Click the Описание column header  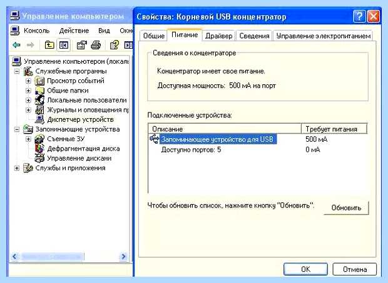[x=225, y=129]
